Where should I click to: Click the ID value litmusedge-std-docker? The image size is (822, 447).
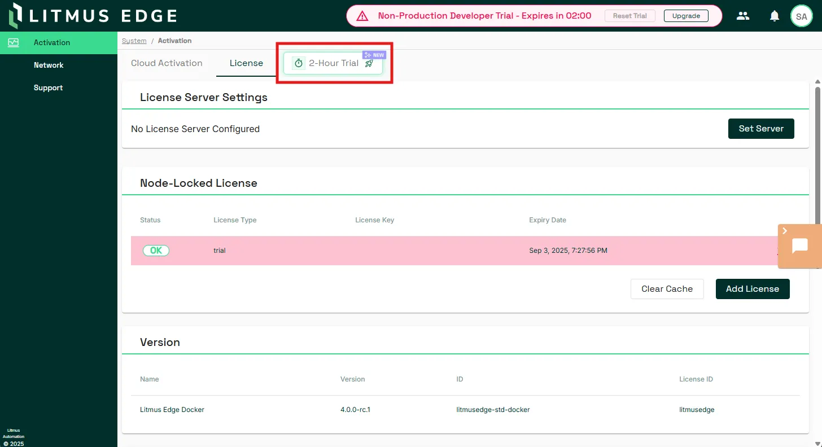[x=493, y=410]
